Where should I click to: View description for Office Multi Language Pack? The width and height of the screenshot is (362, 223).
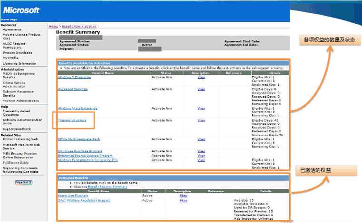(x=201, y=139)
